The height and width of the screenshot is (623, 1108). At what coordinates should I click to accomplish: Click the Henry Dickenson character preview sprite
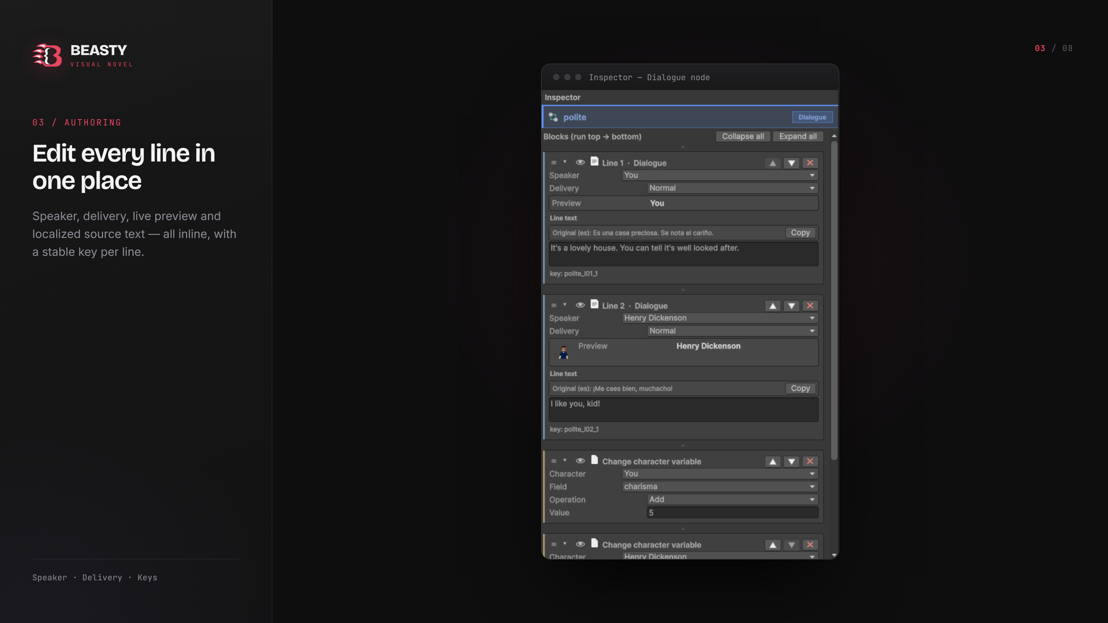tap(563, 352)
